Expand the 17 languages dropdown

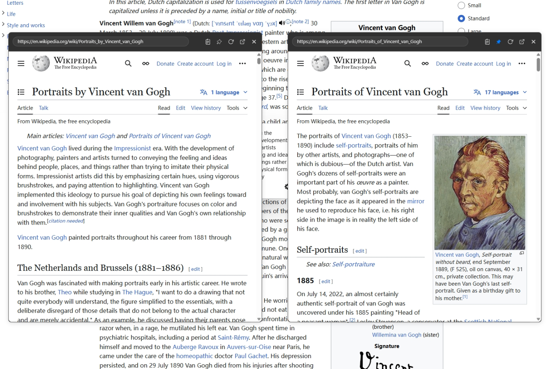[500, 92]
